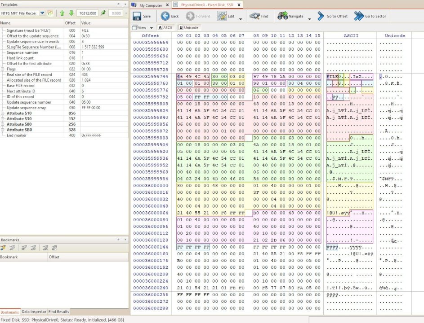Screen dimensions: 424x323
Task: Click the add bookmark icon
Action: pyautogui.click(x=4, y=247)
